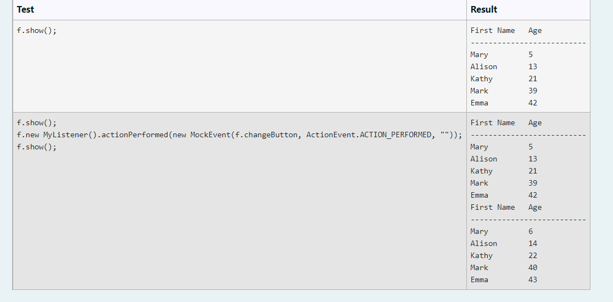The image size is (613, 302).
Task: Click the lone f.show(); code in the first test row
Action: [x=37, y=30]
